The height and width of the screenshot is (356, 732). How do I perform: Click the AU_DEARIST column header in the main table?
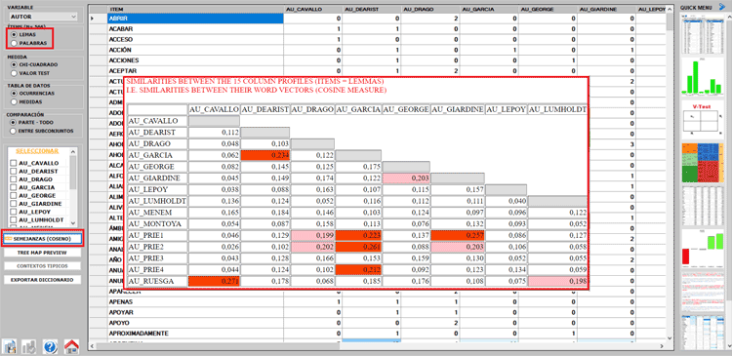tap(371, 9)
